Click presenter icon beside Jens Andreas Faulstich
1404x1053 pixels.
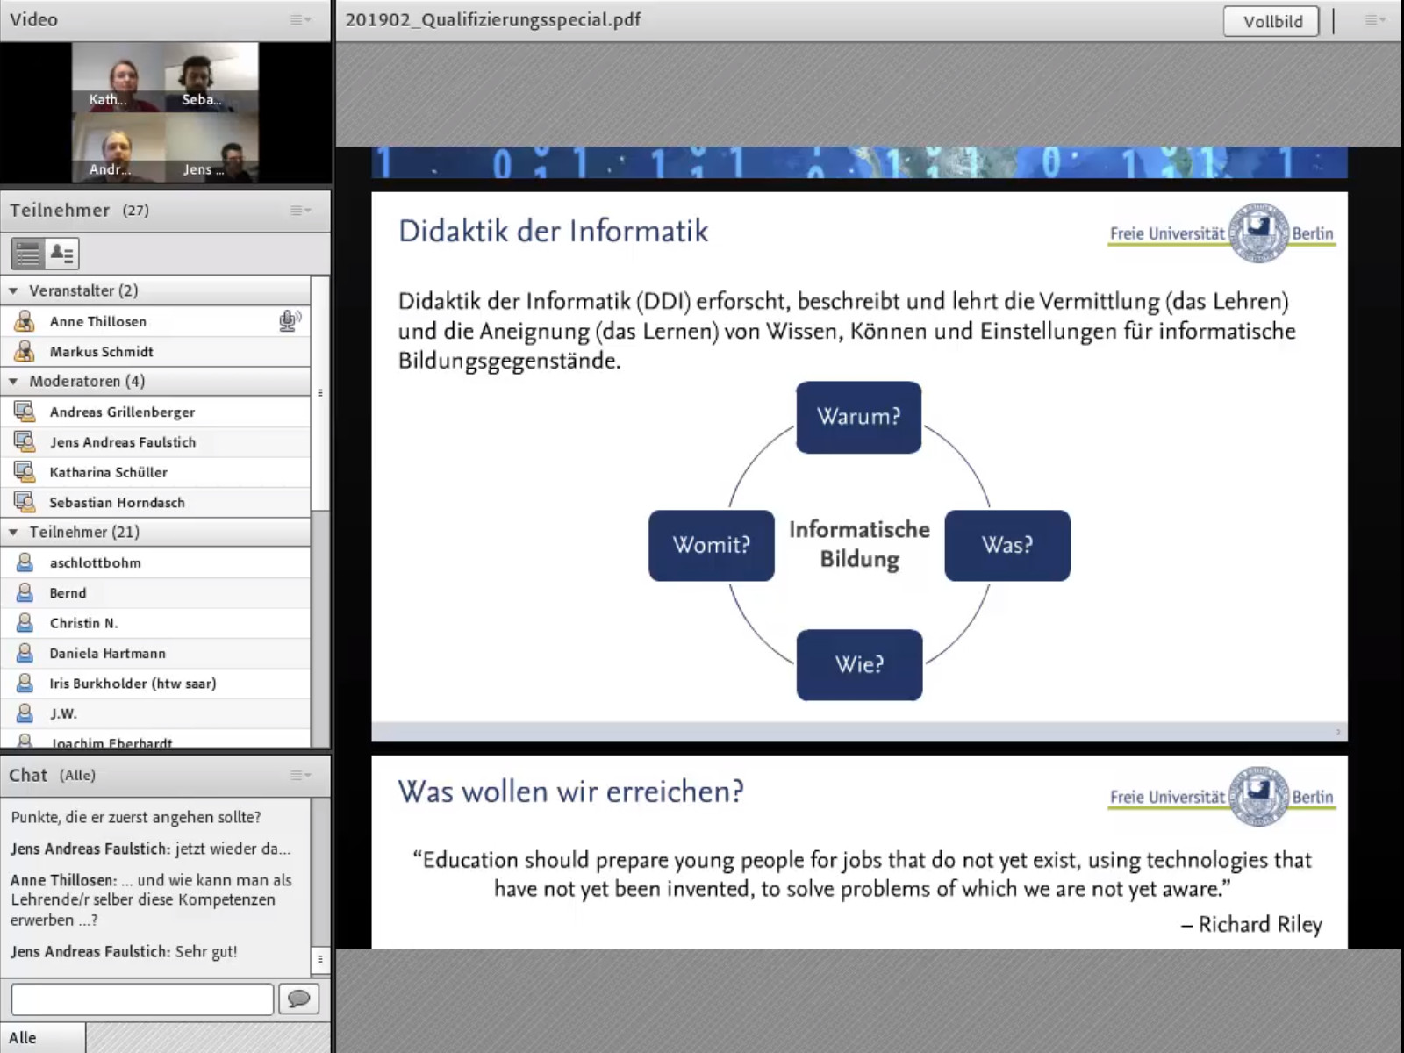[25, 441]
